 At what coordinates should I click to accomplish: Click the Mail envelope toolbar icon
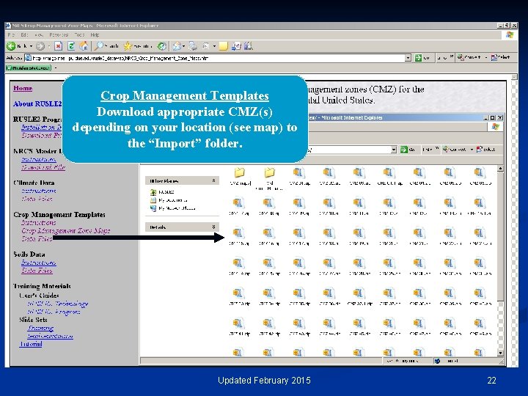click(177, 46)
